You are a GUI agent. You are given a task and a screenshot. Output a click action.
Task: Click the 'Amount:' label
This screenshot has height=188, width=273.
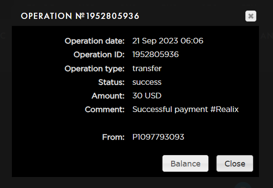[x=108, y=96]
